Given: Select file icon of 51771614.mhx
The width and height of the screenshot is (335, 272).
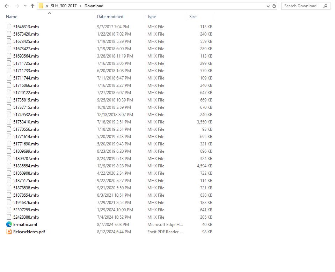Looking at the screenshot, I should [9, 137].
